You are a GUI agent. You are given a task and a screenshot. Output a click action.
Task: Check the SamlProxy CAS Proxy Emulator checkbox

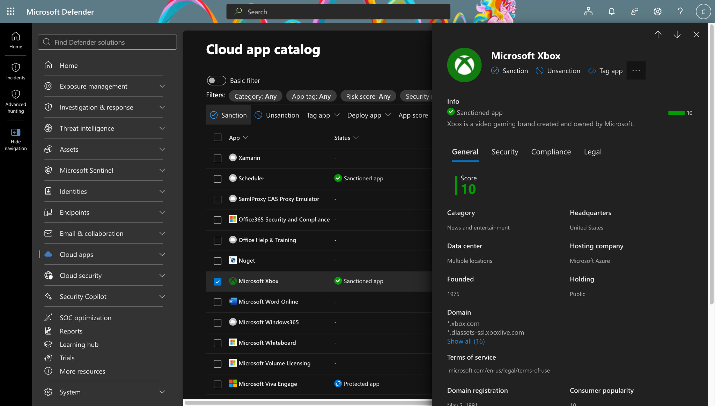218,199
